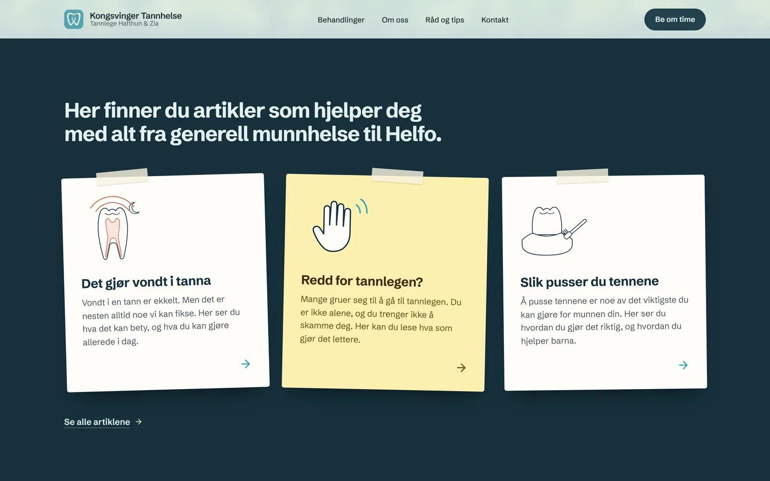
Task: Click the arrow on the tooth brushing card
Action: [683, 365]
